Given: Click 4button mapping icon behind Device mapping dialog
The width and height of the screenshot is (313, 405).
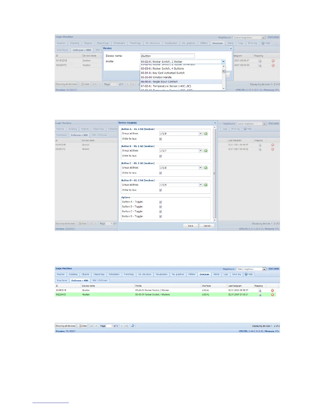Looking at the screenshot, I should pyautogui.click(x=260, y=149).
